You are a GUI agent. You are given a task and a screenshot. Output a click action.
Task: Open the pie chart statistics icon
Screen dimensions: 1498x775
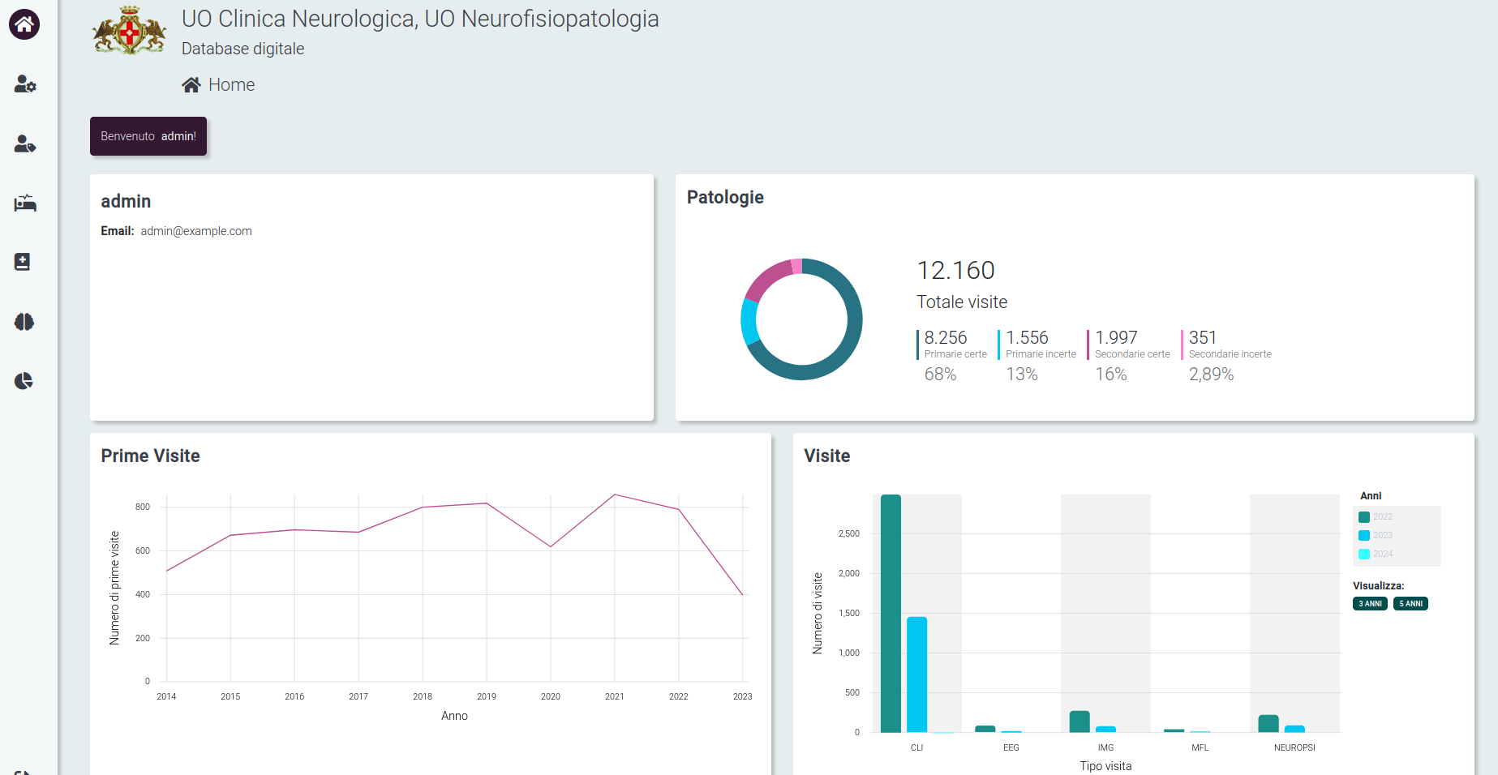point(24,381)
